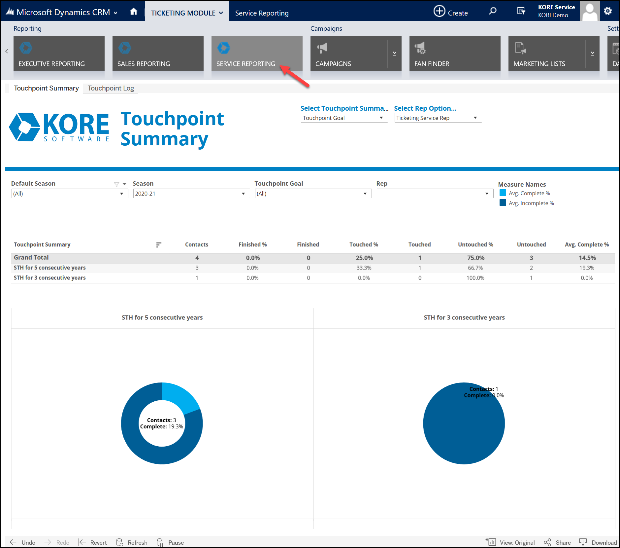Open Default Season (All) dropdown
This screenshot has height=548, width=620.
(x=70, y=194)
